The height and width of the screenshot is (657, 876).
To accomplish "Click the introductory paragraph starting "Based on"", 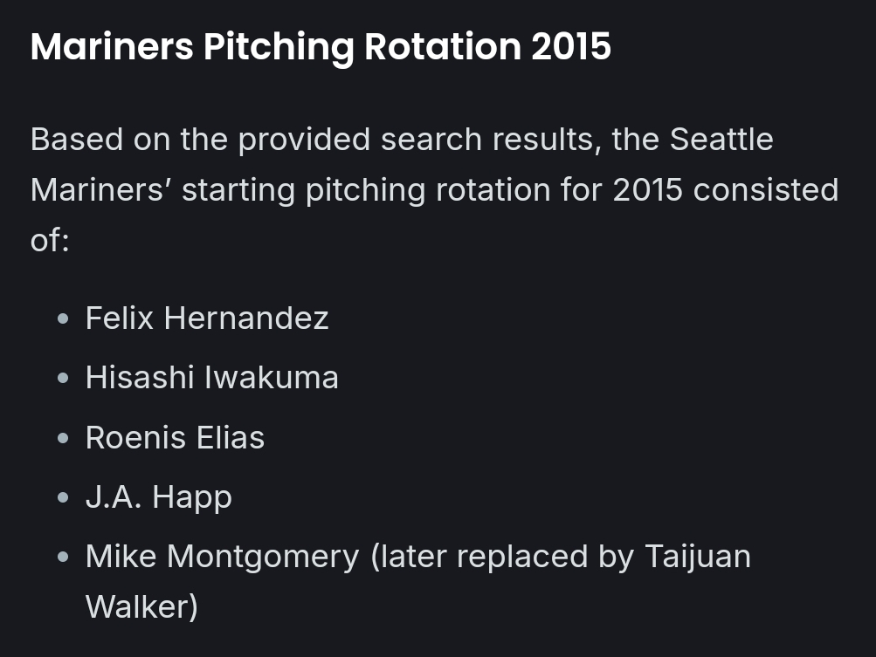I will [x=435, y=190].
